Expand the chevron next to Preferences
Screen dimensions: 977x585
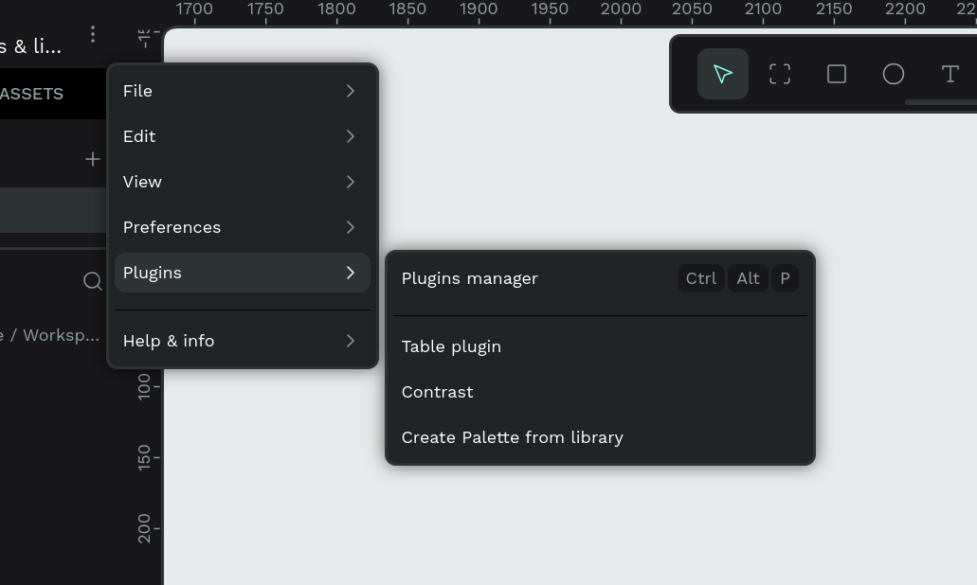[350, 227]
